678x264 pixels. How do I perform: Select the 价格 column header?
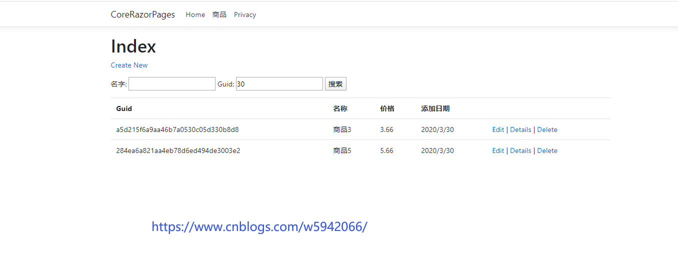coord(387,108)
